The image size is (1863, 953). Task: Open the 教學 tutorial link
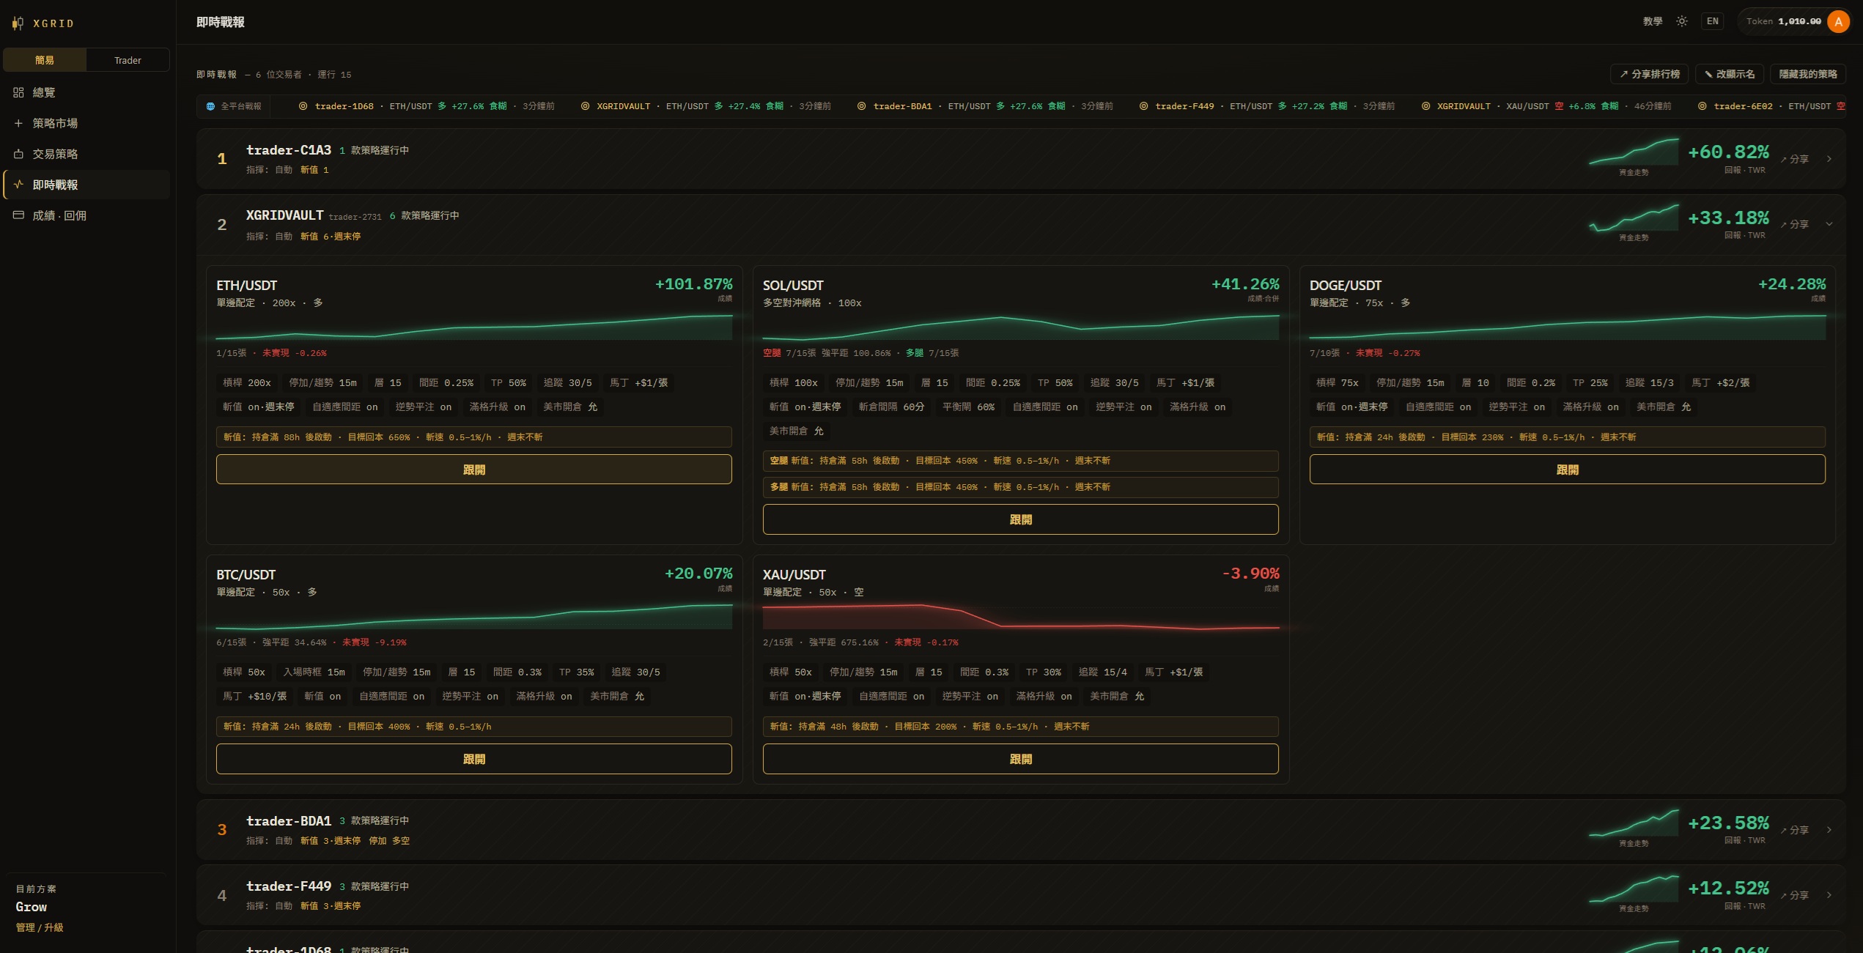click(1653, 21)
